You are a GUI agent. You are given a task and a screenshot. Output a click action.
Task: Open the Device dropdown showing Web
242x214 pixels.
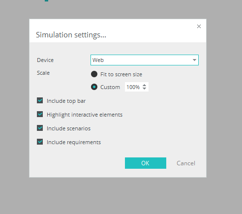(145, 60)
